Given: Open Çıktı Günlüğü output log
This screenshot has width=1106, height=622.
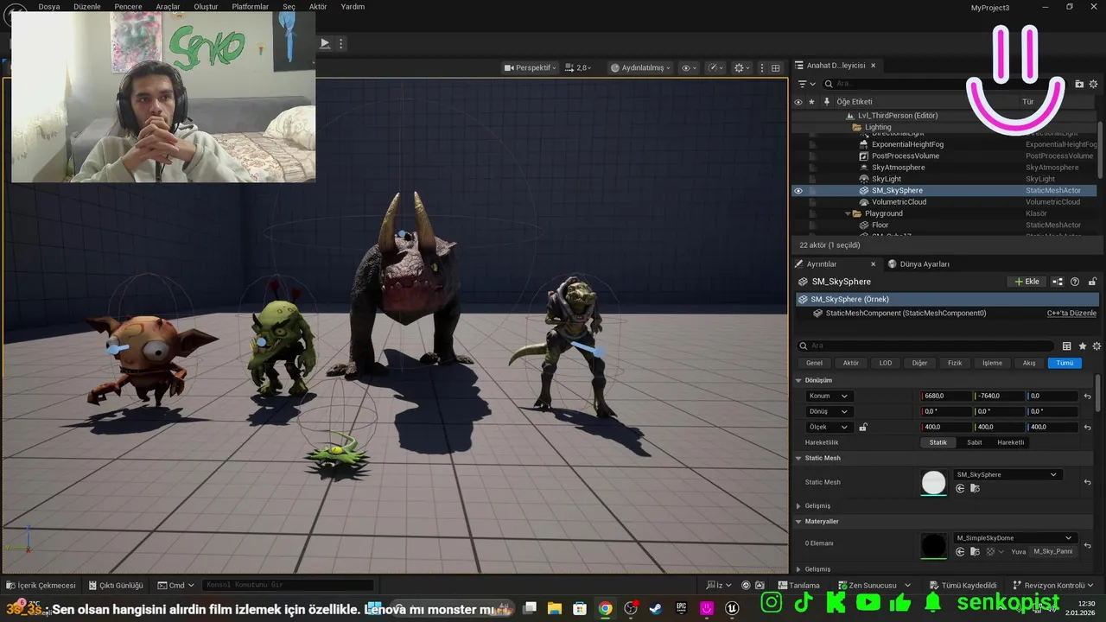Looking at the screenshot, I should [115, 585].
